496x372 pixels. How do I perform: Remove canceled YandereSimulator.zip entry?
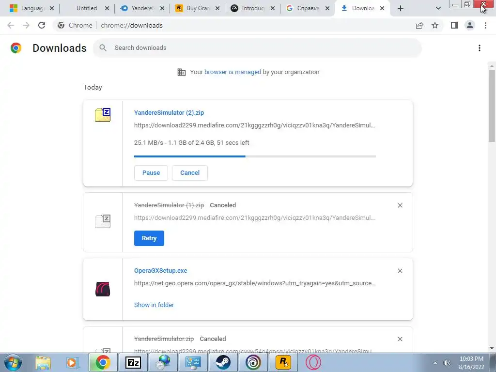click(400, 339)
